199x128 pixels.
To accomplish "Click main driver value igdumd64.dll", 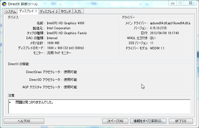I will pyautogui.click(x=170, y=23).
